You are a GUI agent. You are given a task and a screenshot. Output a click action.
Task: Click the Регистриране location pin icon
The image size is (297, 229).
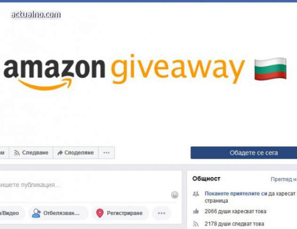coord(100,213)
